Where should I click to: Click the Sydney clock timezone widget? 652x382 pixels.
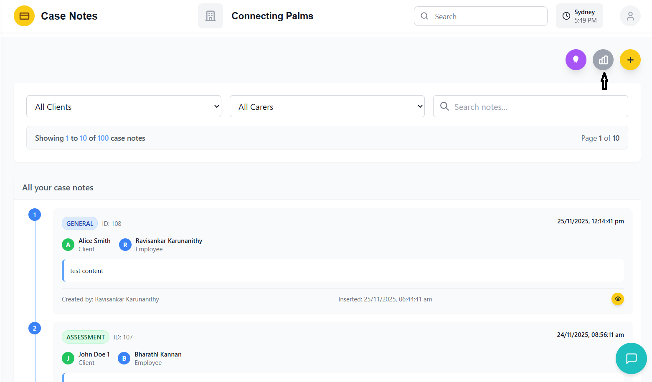[579, 16]
